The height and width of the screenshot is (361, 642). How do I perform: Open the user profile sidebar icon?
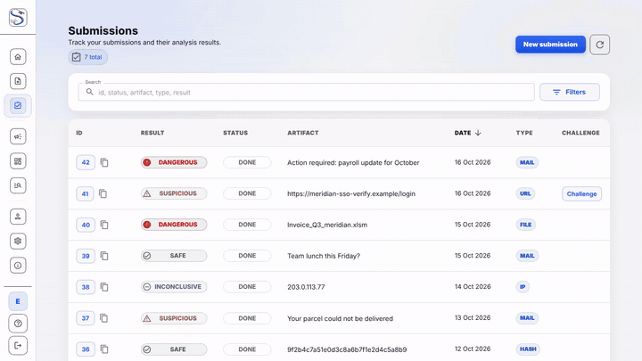click(x=18, y=217)
